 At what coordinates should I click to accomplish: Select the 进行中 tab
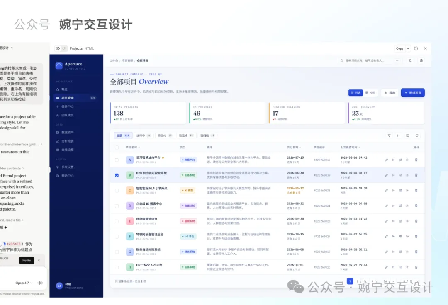tap(144, 136)
